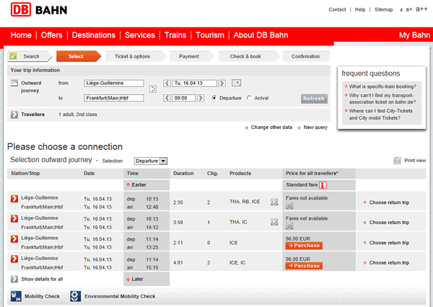Expand details for the 11:14 ICE connection
Screen dimensions: 433x307
pyautogui.click(x=14, y=239)
